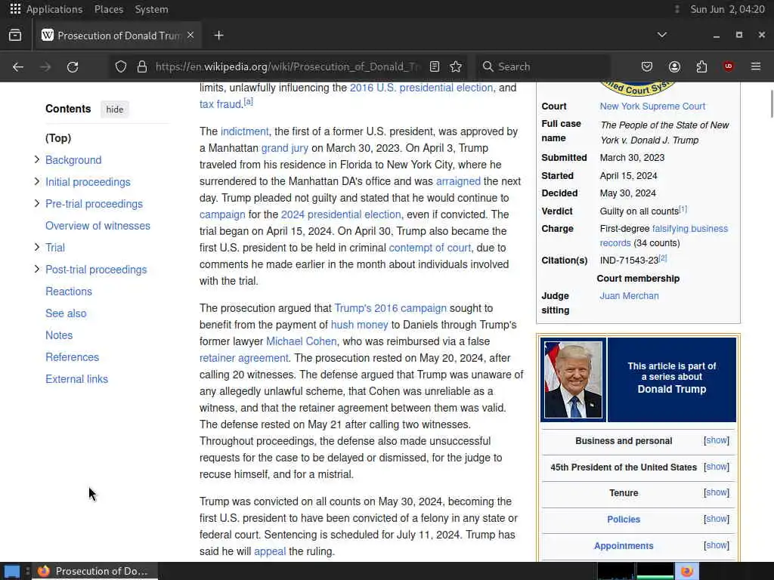Click the show desktop taskbar icon
Viewport: 774px width, 580px height.
point(12,571)
